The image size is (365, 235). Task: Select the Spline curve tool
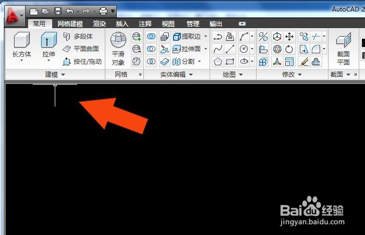tap(218, 49)
